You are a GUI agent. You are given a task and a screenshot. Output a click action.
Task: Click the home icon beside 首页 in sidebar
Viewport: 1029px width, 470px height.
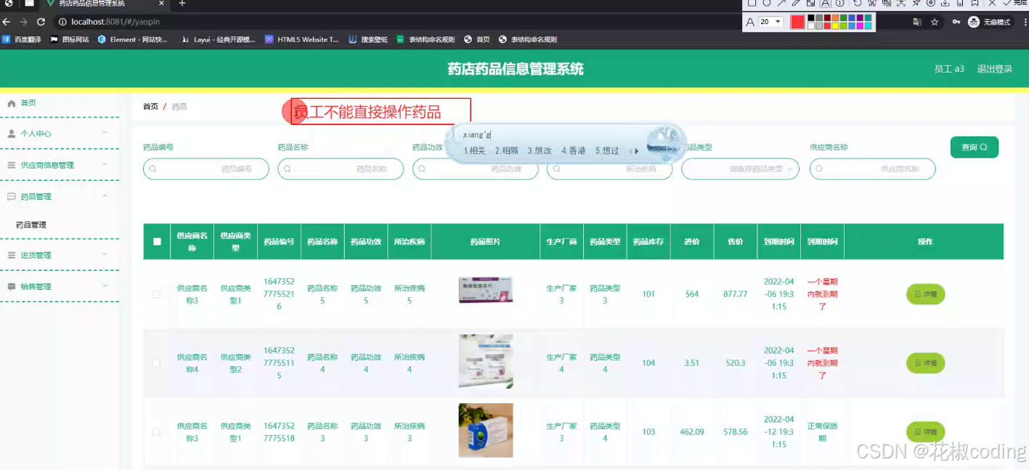tap(10, 102)
